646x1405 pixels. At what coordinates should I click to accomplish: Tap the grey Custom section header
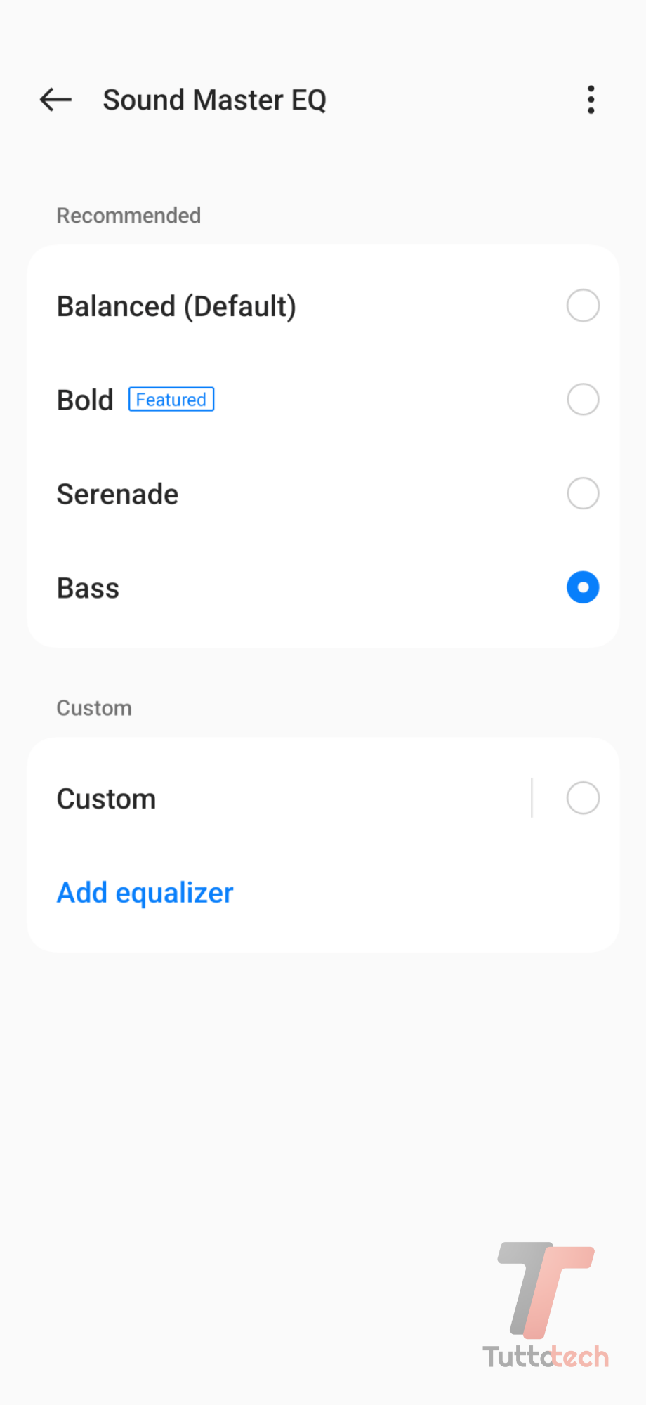click(94, 708)
